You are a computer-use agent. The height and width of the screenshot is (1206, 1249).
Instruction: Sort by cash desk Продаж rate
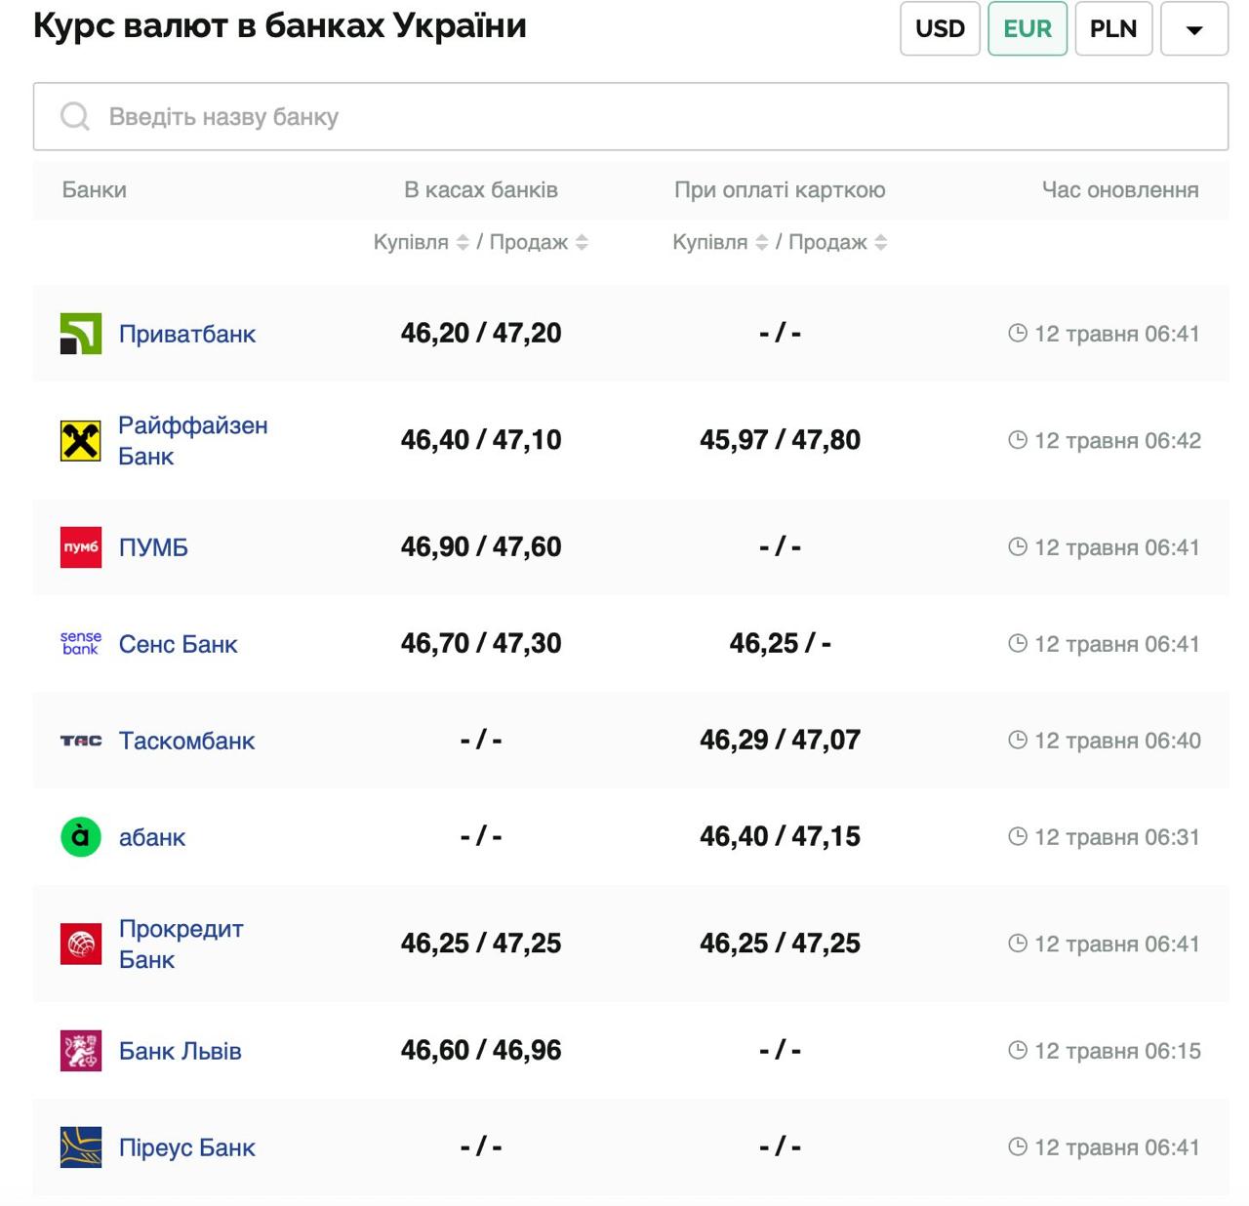point(582,243)
